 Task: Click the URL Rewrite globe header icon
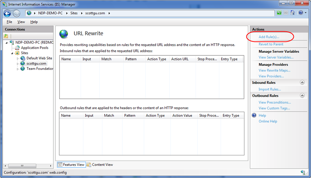click(64, 34)
